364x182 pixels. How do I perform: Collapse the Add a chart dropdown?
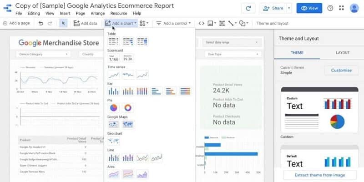(121, 23)
